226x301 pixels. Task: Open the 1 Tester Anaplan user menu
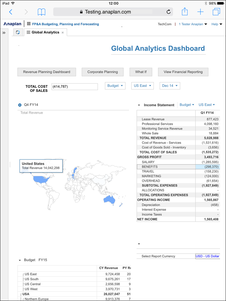pos(193,24)
